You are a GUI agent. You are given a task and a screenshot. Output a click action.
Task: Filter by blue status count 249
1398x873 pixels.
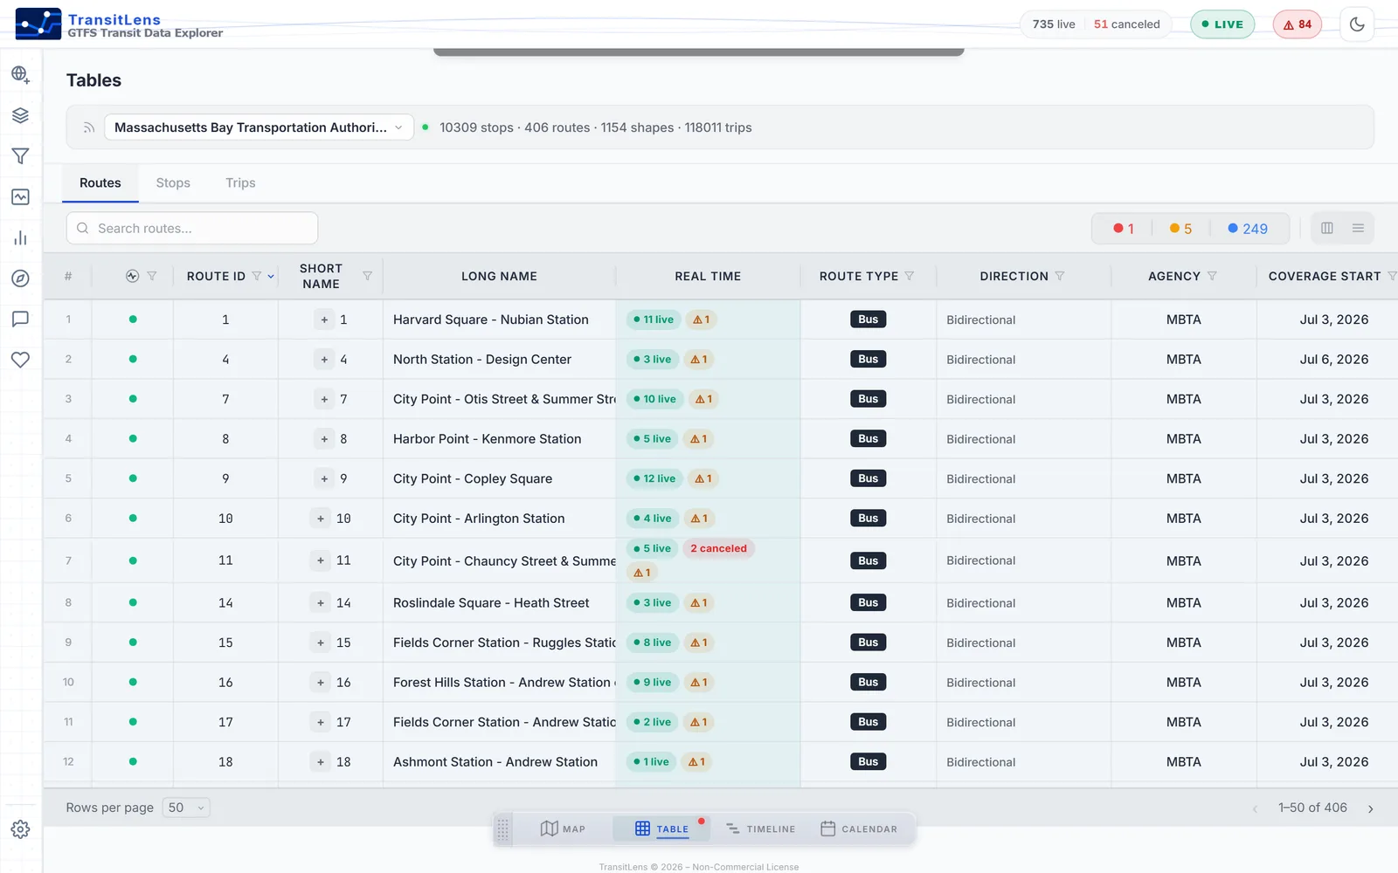click(1248, 229)
